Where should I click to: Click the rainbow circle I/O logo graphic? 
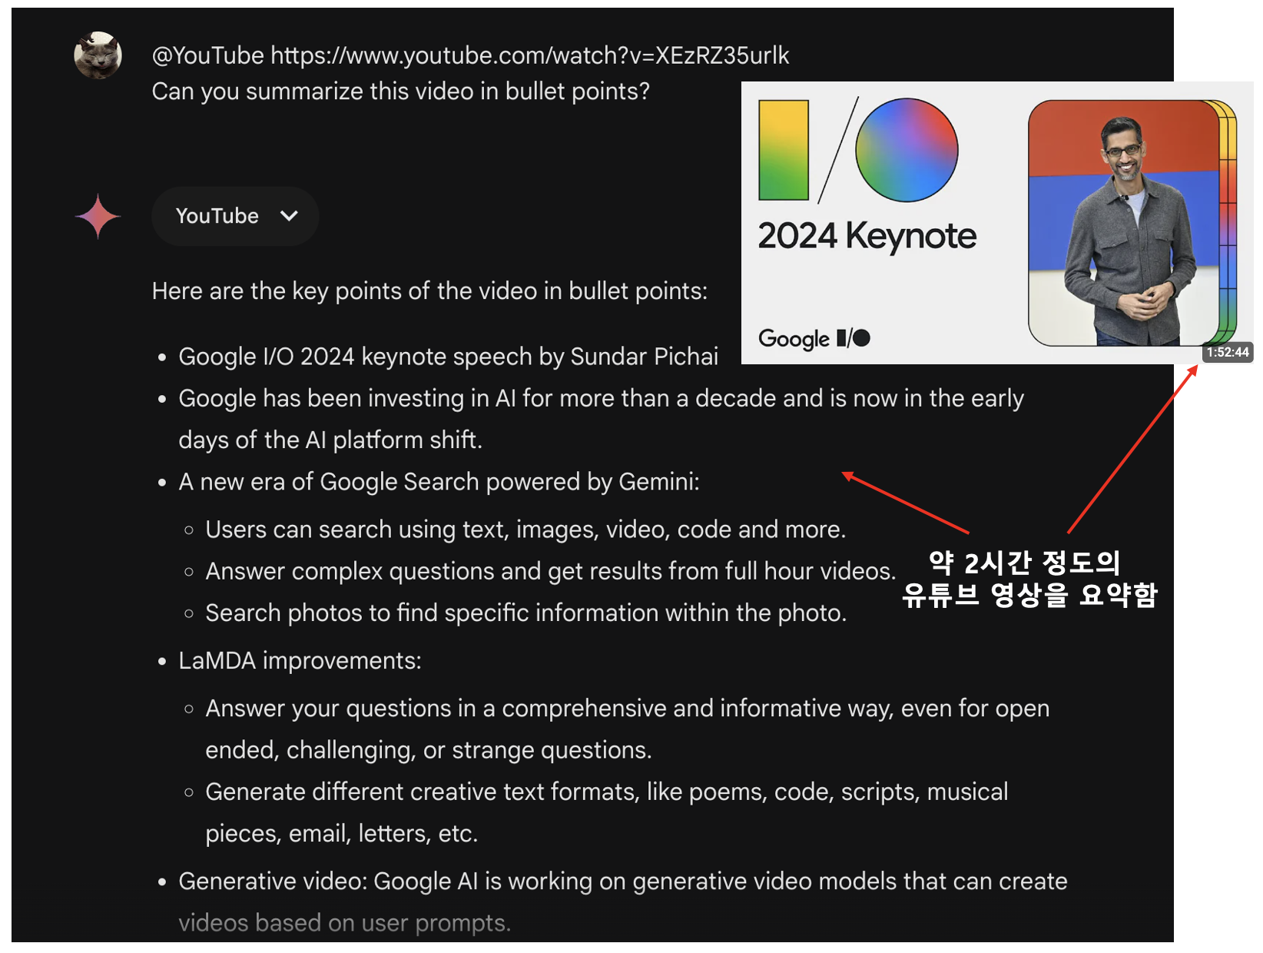[x=907, y=150]
